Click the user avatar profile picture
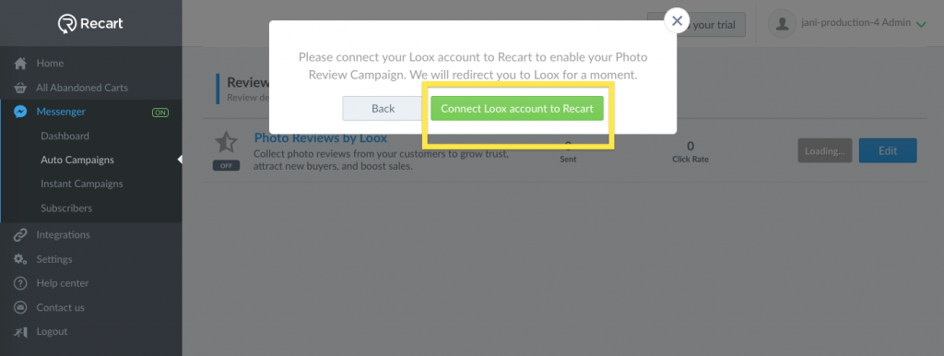This screenshot has width=944, height=356. (x=782, y=24)
